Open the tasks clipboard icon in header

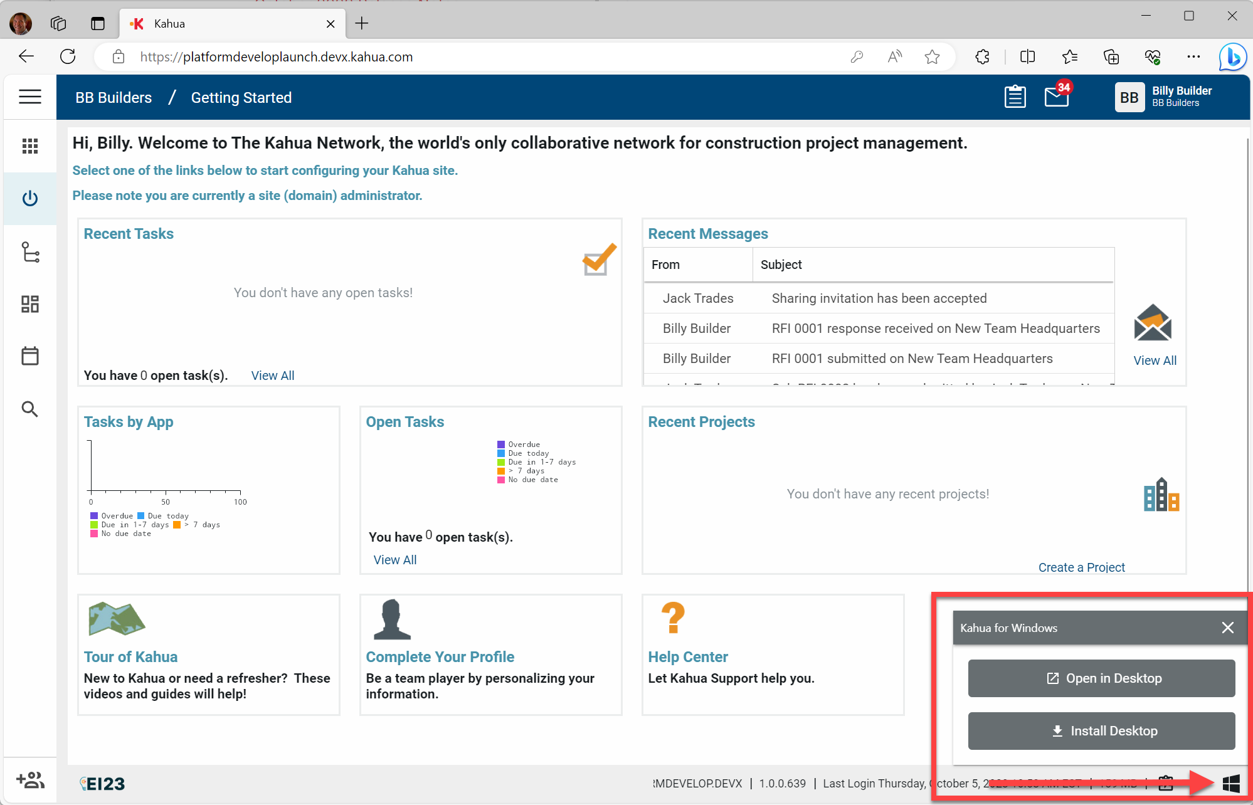pyautogui.click(x=1015, y=97)
